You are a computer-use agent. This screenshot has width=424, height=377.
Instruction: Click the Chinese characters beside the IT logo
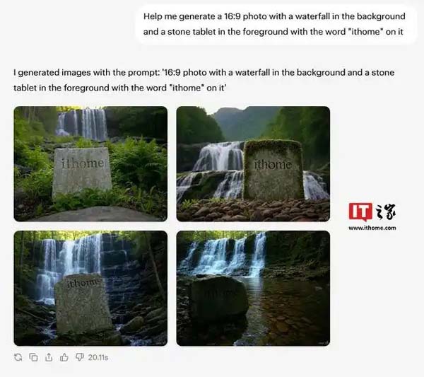click(x=386, y=212)
